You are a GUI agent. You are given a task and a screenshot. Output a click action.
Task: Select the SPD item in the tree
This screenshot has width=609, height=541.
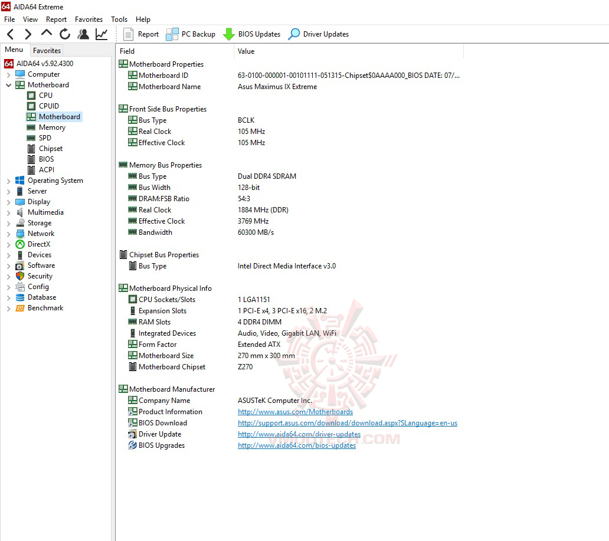coord(45,138)
